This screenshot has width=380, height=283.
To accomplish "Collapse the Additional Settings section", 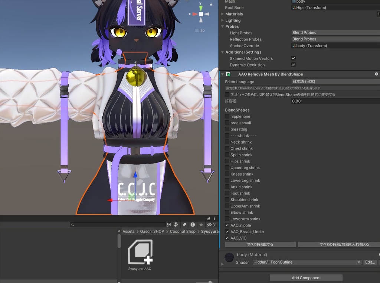I will (x=223, y=52).
